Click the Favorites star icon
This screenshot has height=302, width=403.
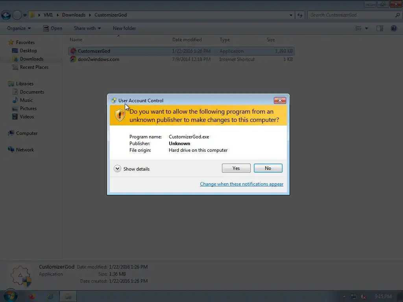(x=11, y=42)
